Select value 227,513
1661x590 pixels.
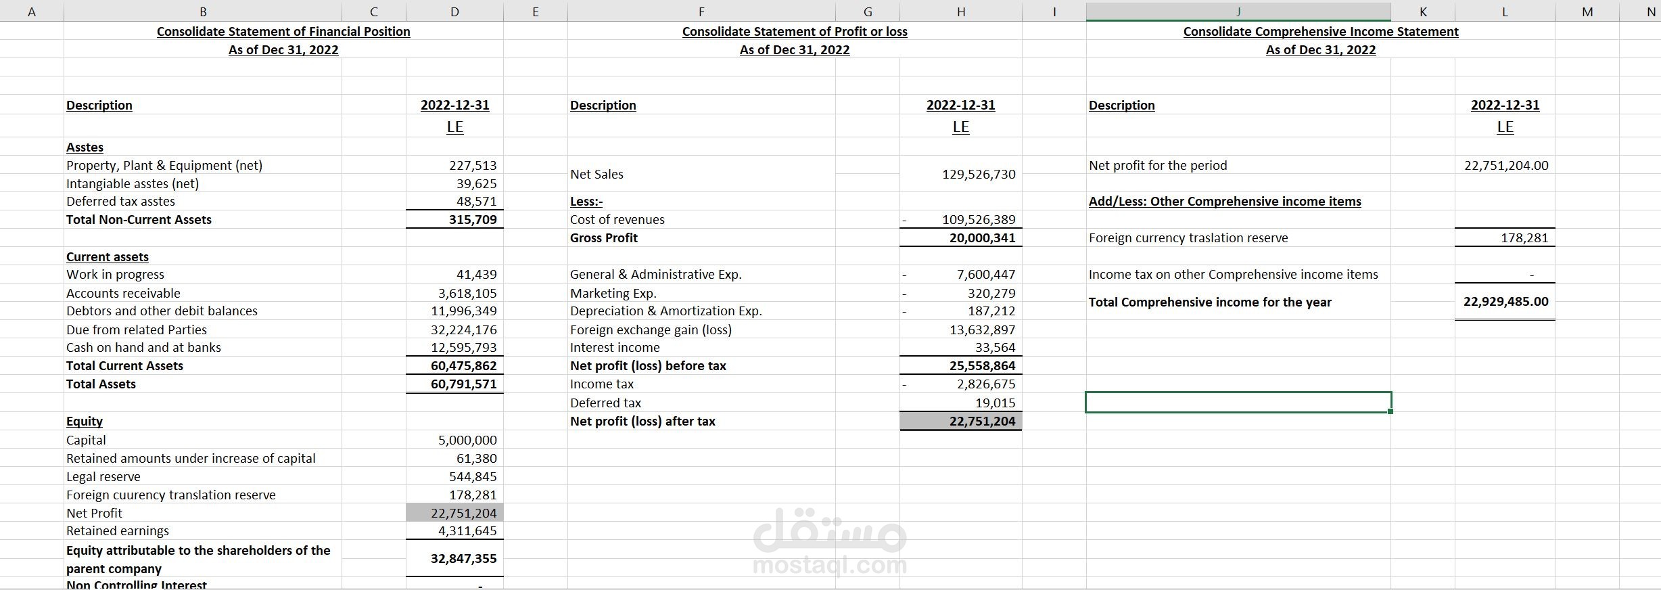(473, 165)
